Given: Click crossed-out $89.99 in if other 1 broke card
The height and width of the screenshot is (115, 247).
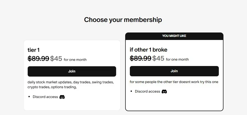Looking at the screenshot, I should click(x=140, y=58).
